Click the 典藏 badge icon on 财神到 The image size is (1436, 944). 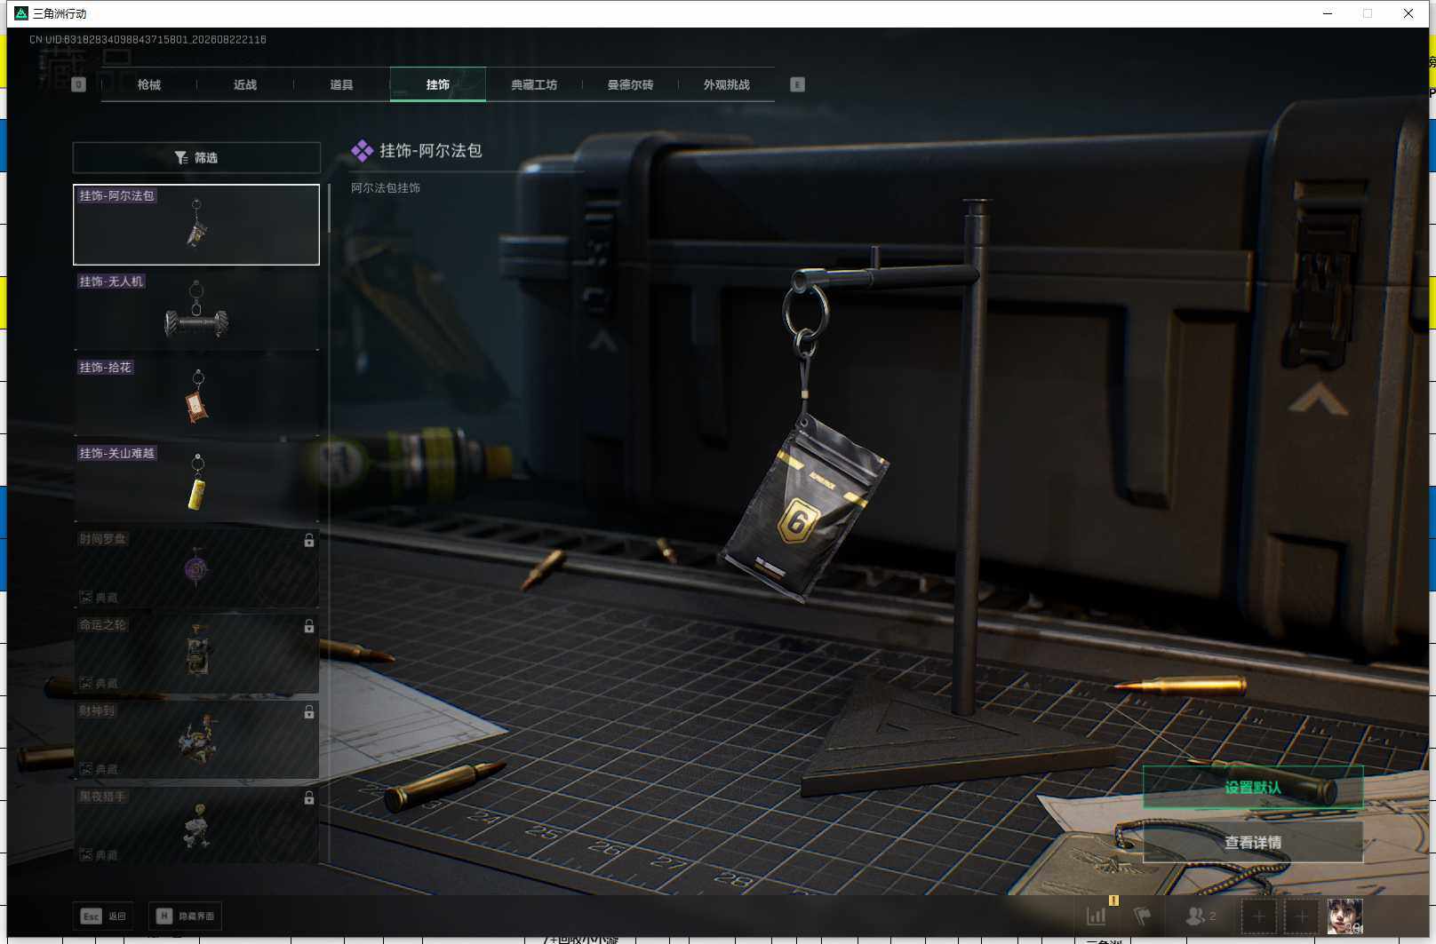tap(86, 769)
